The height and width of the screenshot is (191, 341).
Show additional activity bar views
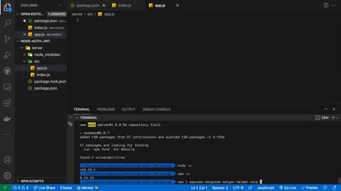[7, 134]
